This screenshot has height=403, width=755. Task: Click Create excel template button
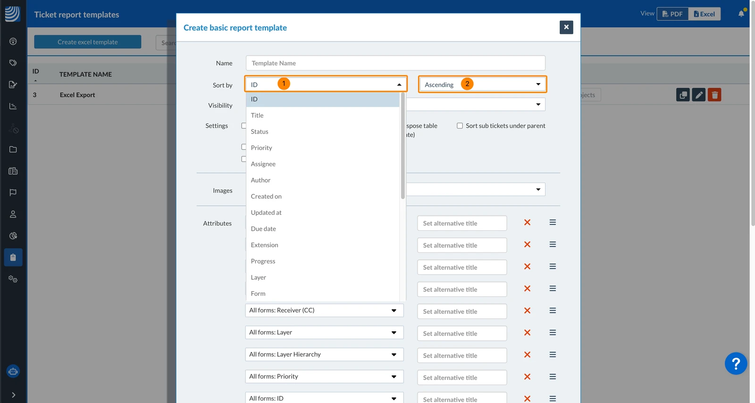coord(88,42)
